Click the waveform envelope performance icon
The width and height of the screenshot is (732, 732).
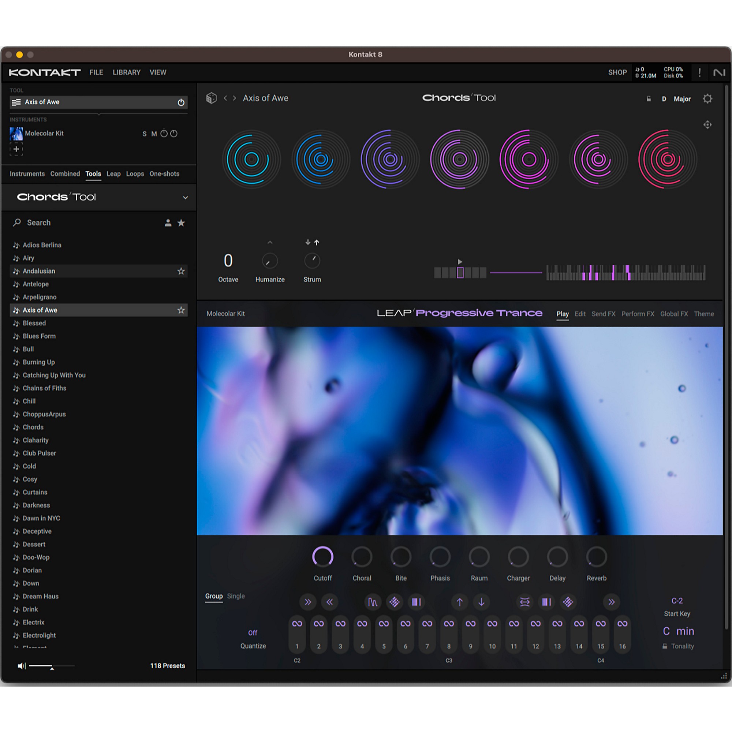point(373,602)
